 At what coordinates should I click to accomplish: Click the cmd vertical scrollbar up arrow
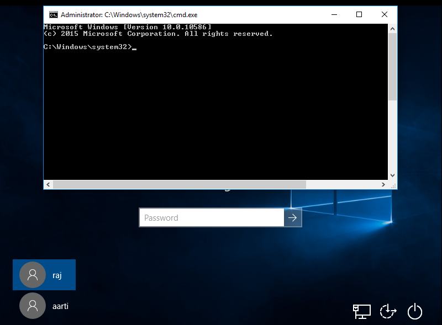tap(392, 29)
